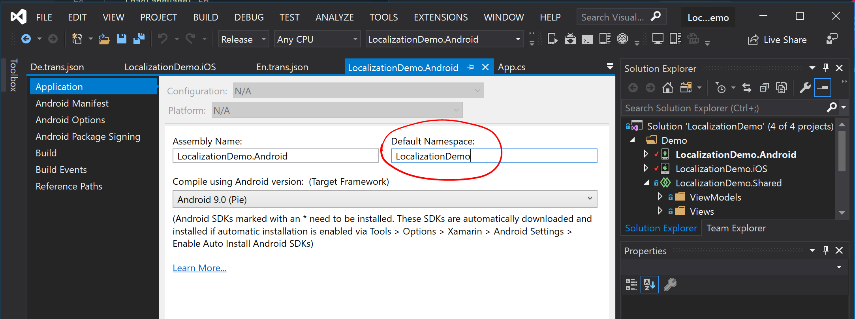The width and height of the screenshot is (855, 319).
Task: Click the Undo arrow icon
Action: [x=163, y=39]
